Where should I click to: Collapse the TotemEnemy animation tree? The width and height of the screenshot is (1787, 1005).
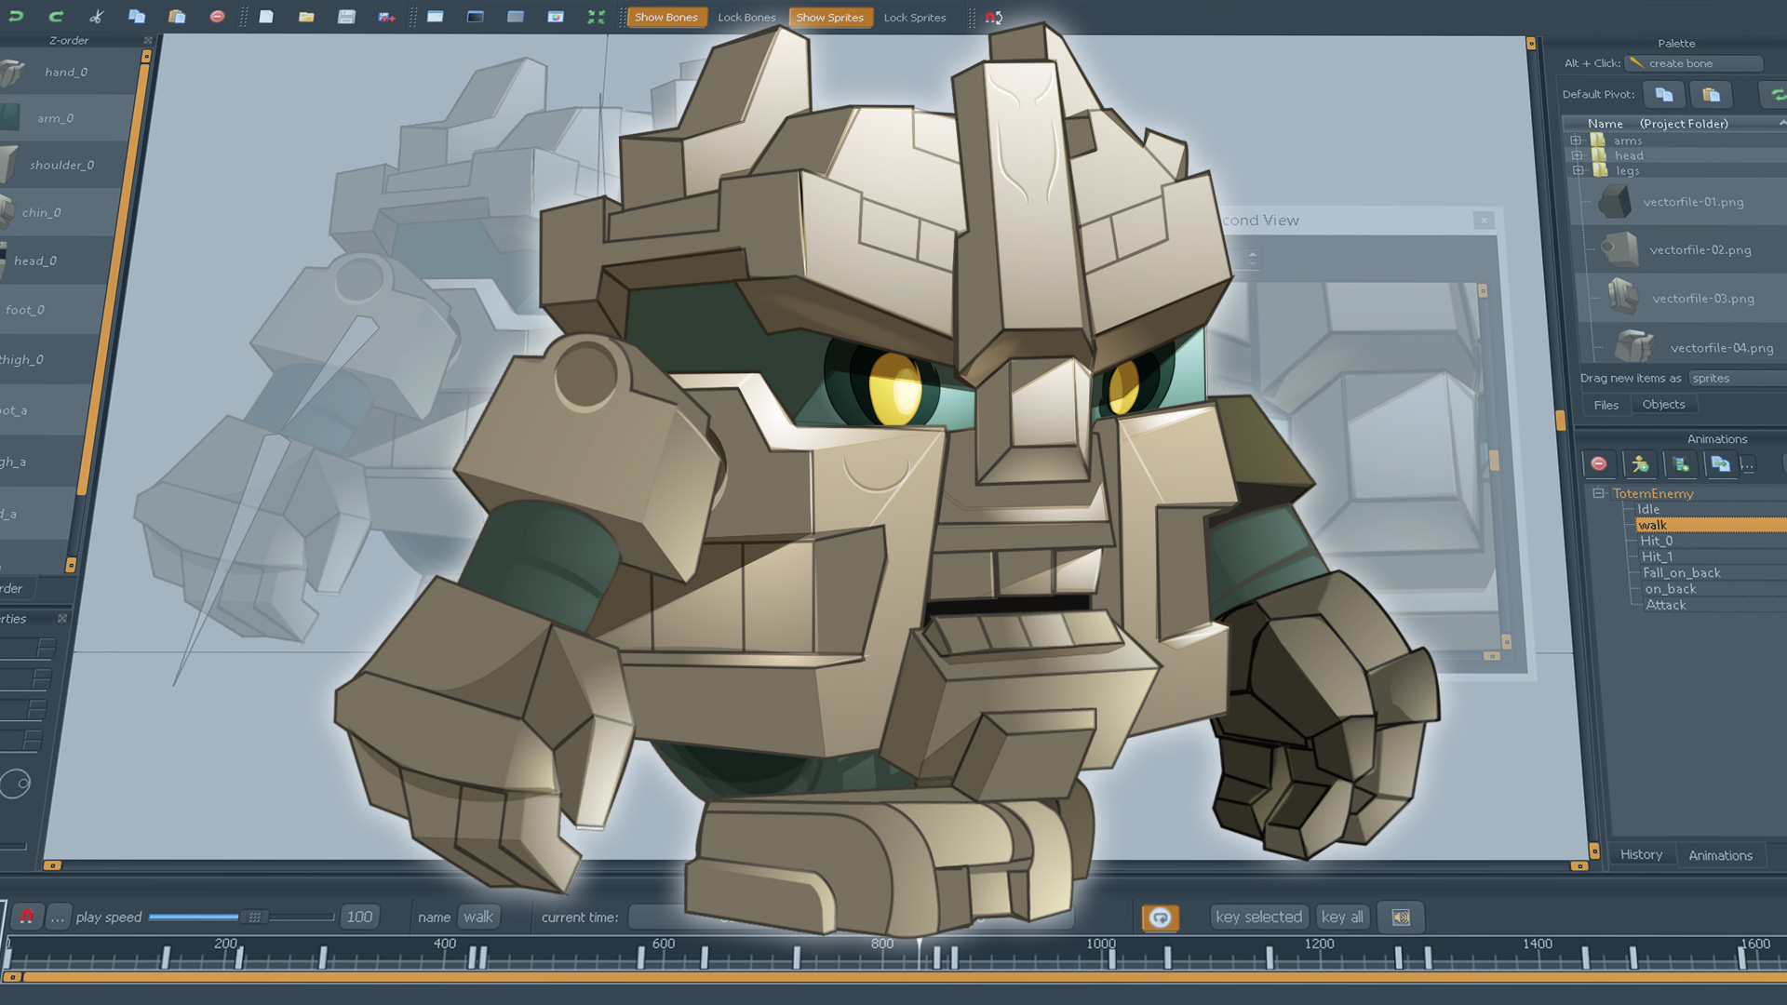pos(1598,493)
